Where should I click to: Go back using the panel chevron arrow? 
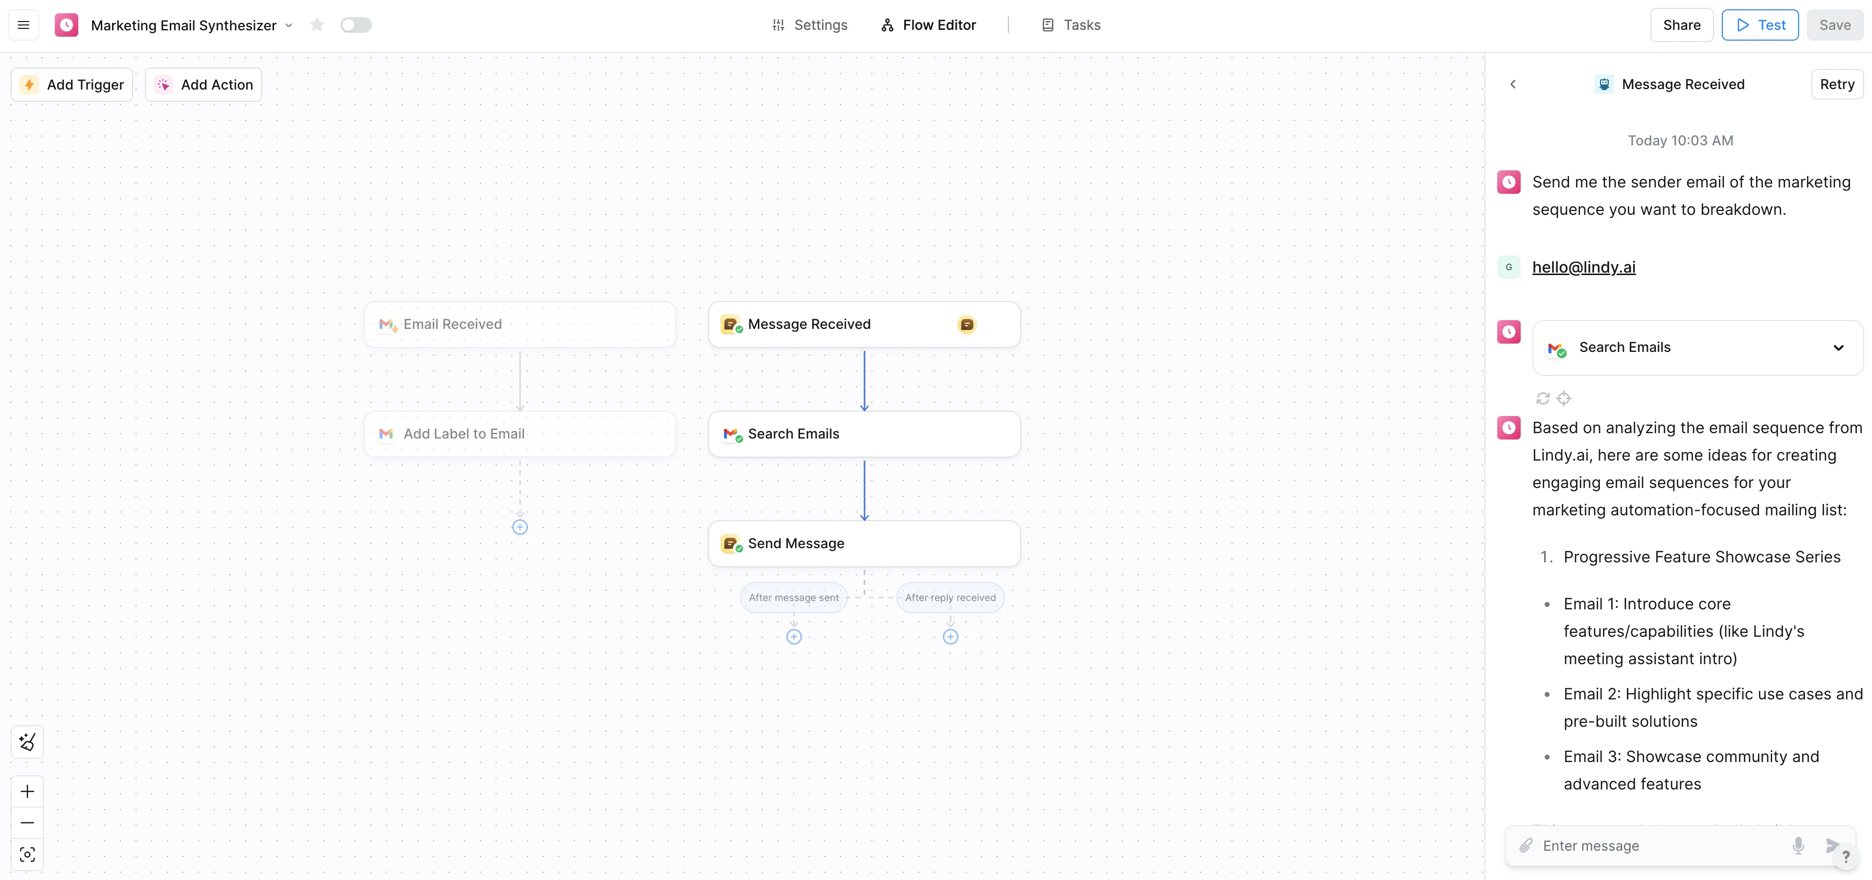tap(1513, 84)
